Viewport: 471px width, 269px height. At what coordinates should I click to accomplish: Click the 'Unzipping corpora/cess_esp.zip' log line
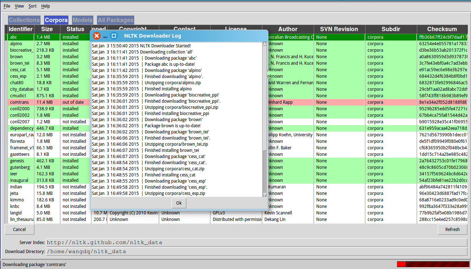pyautogui.click(x=148, y=193)
